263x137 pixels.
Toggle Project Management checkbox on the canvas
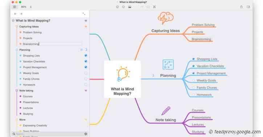193,73
